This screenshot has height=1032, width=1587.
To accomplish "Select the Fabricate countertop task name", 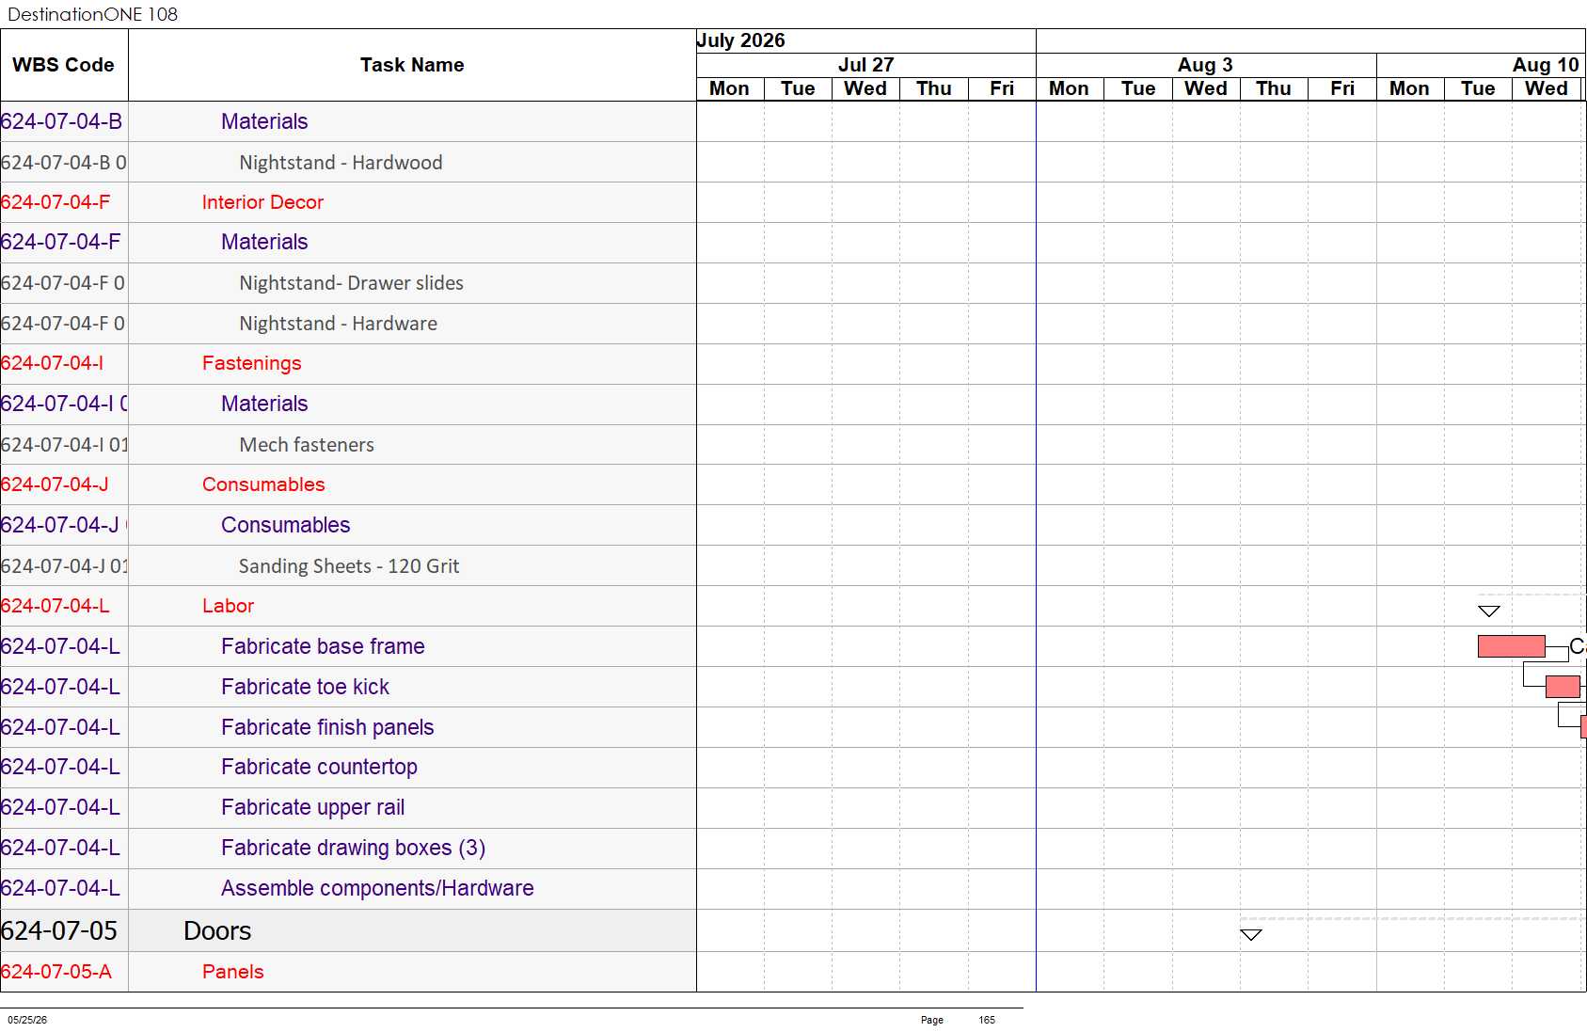I will tap(319, 767).
